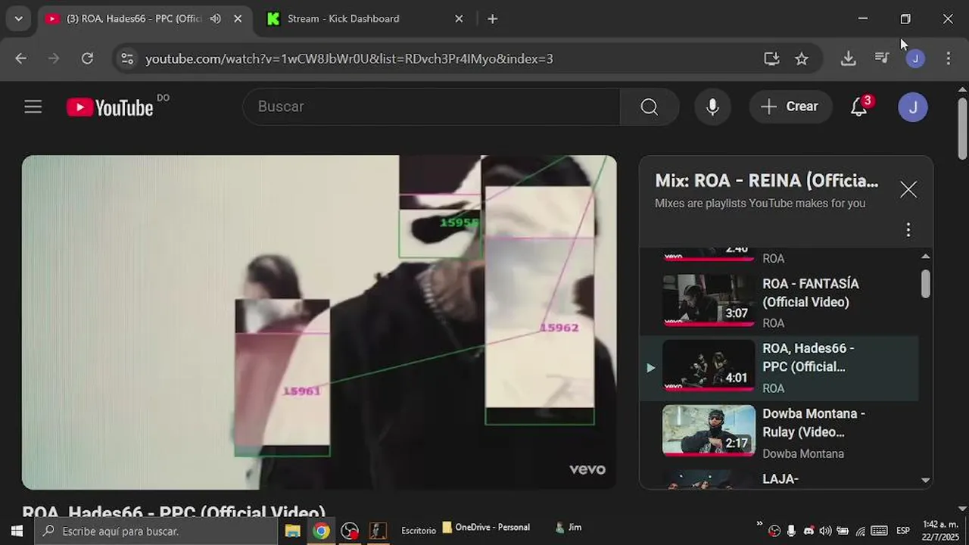Go back with the browser arrow
Image resolution: width=969 pixels, height=545 pixels.
(x=20, y=58)
